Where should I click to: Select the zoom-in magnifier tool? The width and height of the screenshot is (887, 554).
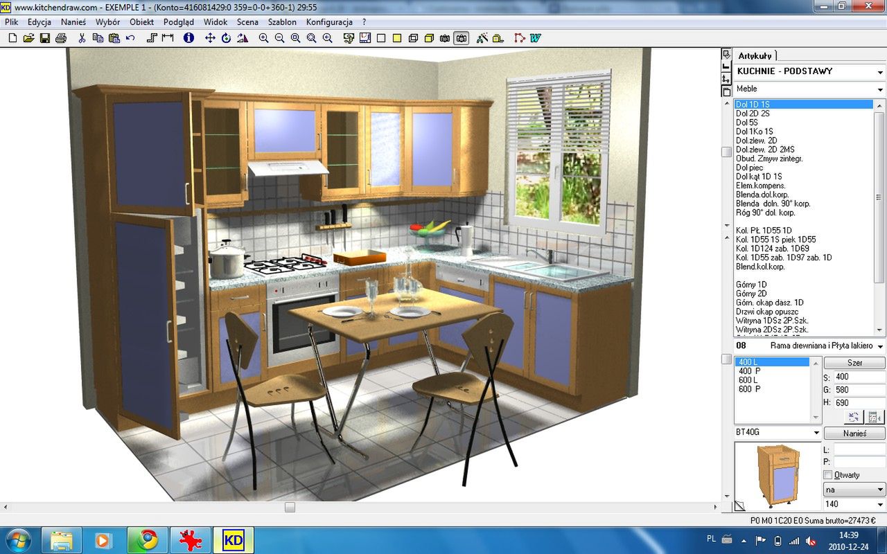(x=264, y=38)
